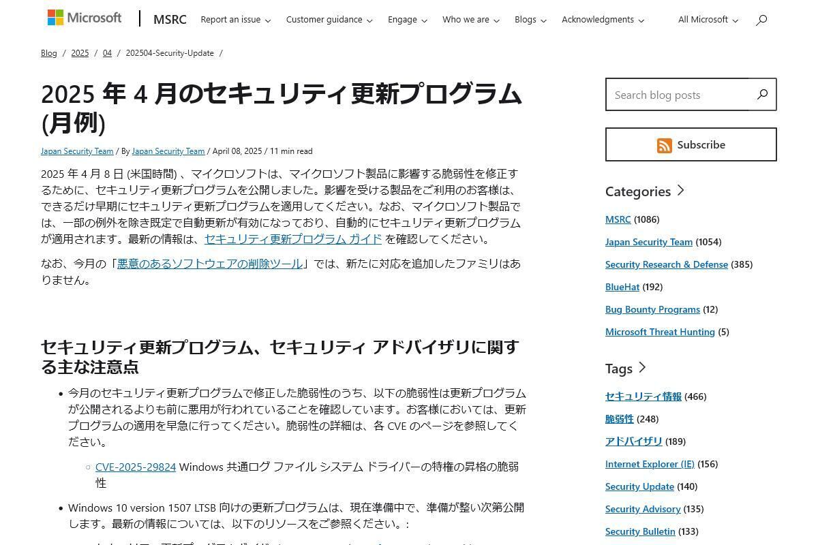Viewport: 818px width, 545px height.
Task: Open Microsoft Threat Hunting category
Action: [x=660, y=332]
